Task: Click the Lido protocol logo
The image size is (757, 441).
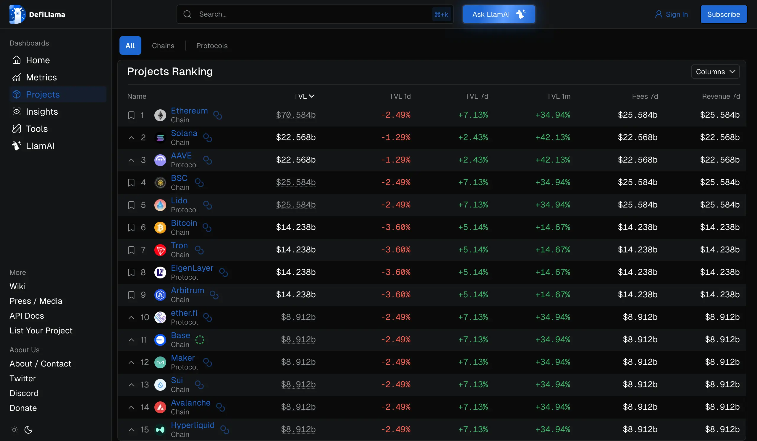Action: (x=160, y=205)
